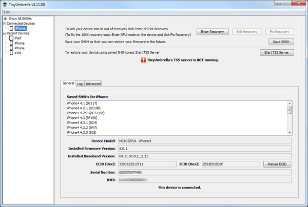Click the Manual ECID button
The image size is (308, 207).
pyautogui.click(x=277, y=164)
